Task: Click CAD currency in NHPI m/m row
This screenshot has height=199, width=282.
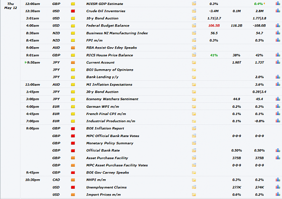Action: click(56, 180)
